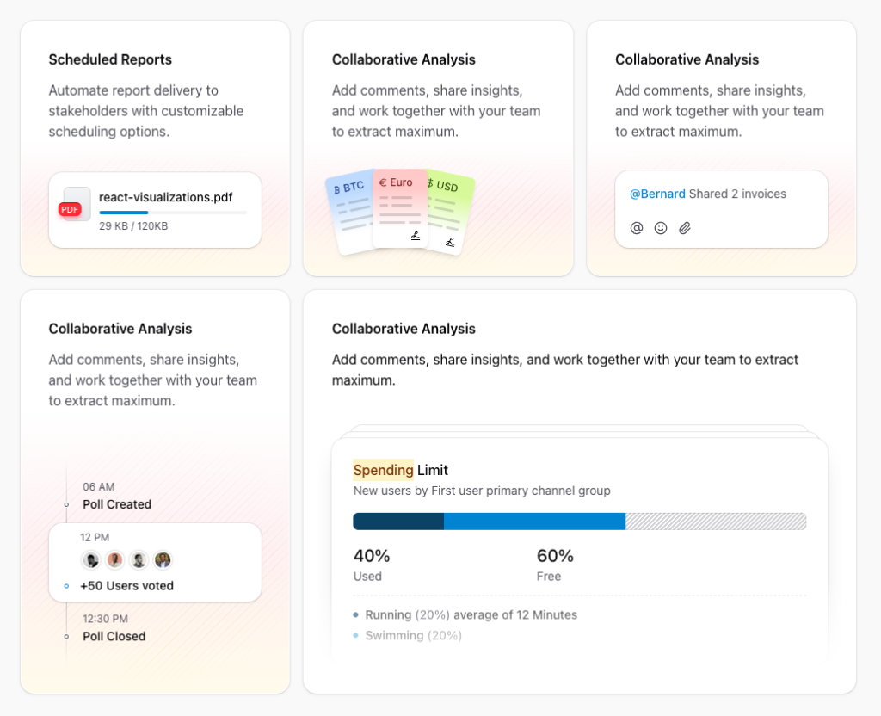Open the emoji picker smiley icon
This screenshot has height=716, width=881.
661,228
